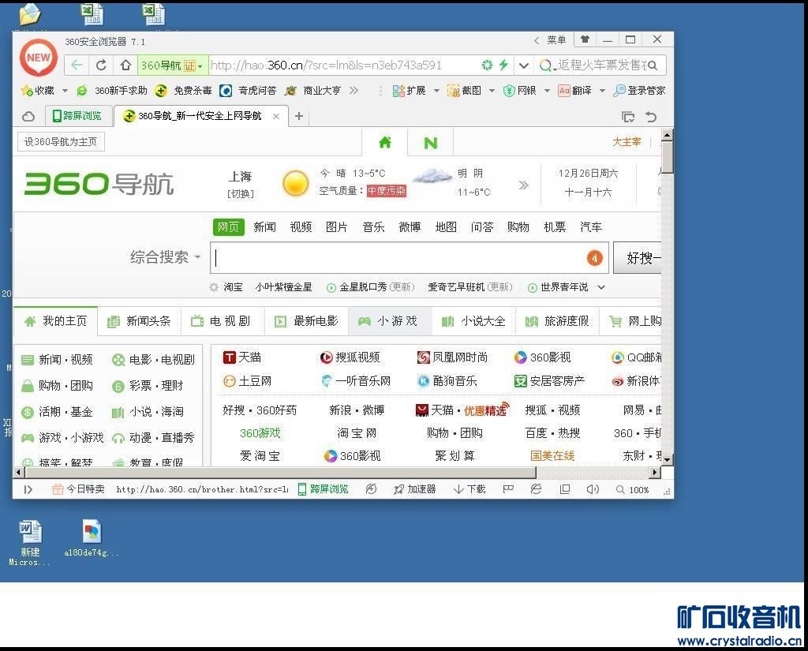Viewport: 808px width, 651px height.
Task: Click the 跨屏浏览 status bar entry
Action: (x=324, y=489)
